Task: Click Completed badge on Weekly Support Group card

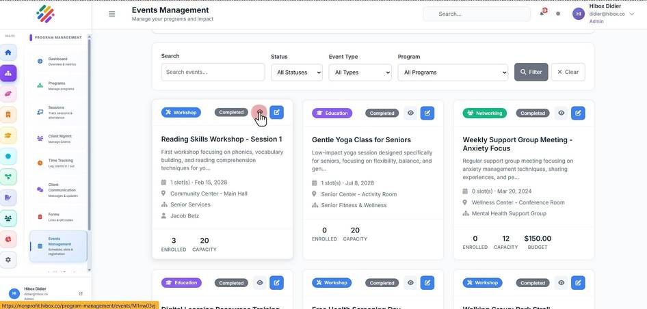Action: pos(533,113)
